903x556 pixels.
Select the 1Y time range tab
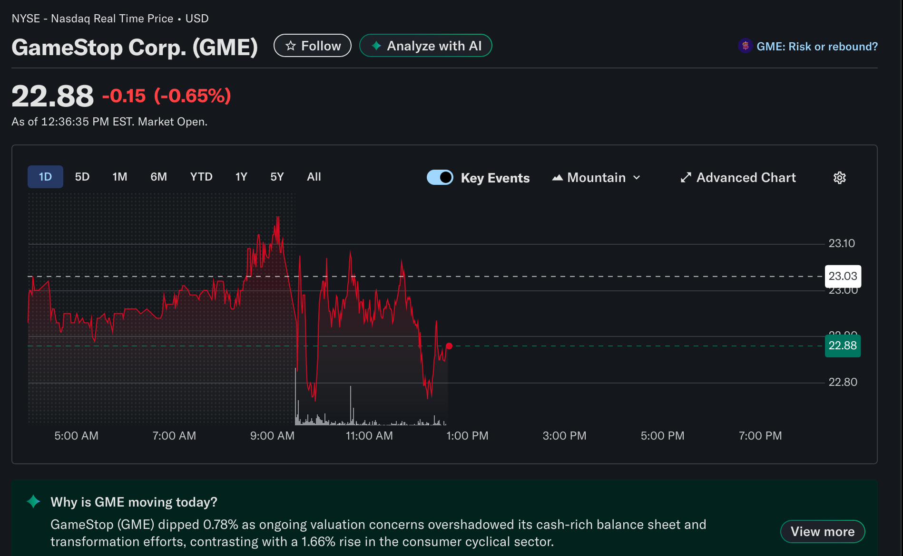click(x=241, y=177)
